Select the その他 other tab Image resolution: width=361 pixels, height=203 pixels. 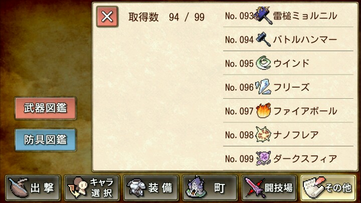tap(328, 187)
